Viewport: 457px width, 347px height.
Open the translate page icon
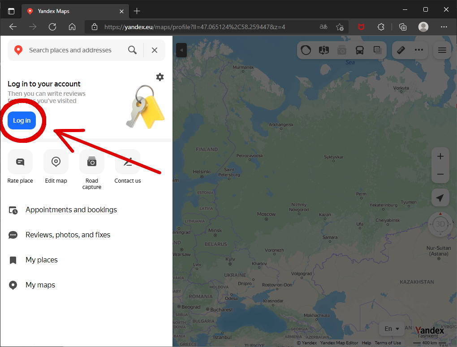[x=323, y=27]
